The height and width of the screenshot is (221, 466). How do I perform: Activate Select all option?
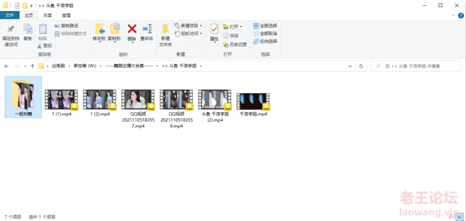[265, 26]
